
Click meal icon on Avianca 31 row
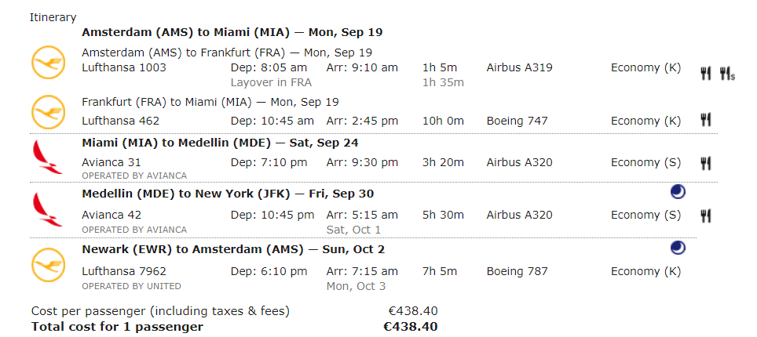point(706,164)
